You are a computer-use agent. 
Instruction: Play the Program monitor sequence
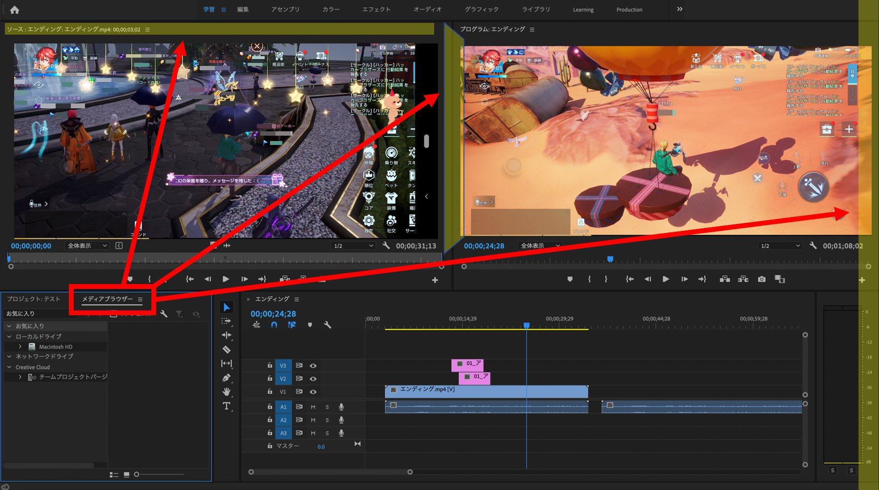pyautogui.click(x=666, y=279)
